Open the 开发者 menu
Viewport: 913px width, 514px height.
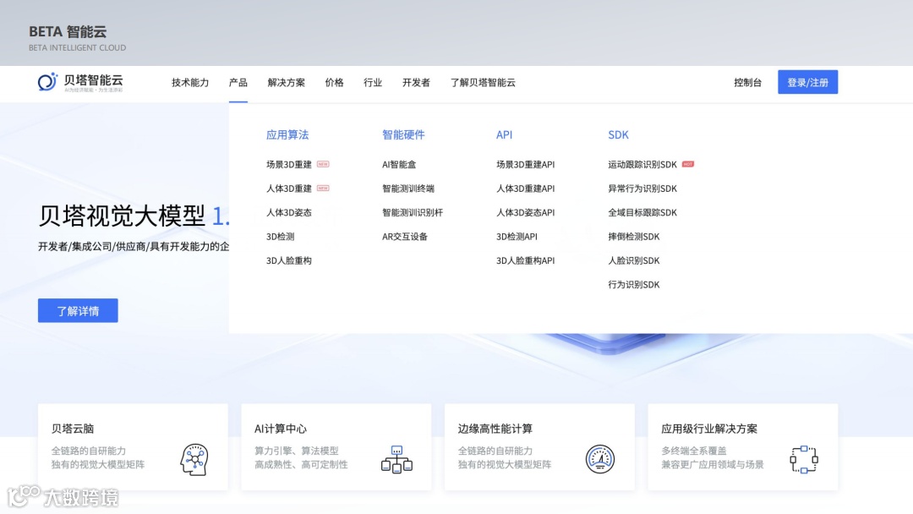[416, 83]
